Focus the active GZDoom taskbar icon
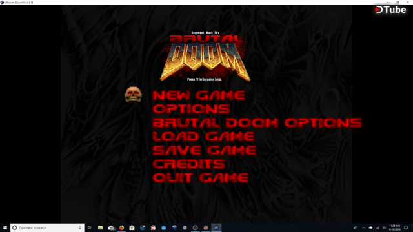413x232 pixels. (x=216, y=227)
